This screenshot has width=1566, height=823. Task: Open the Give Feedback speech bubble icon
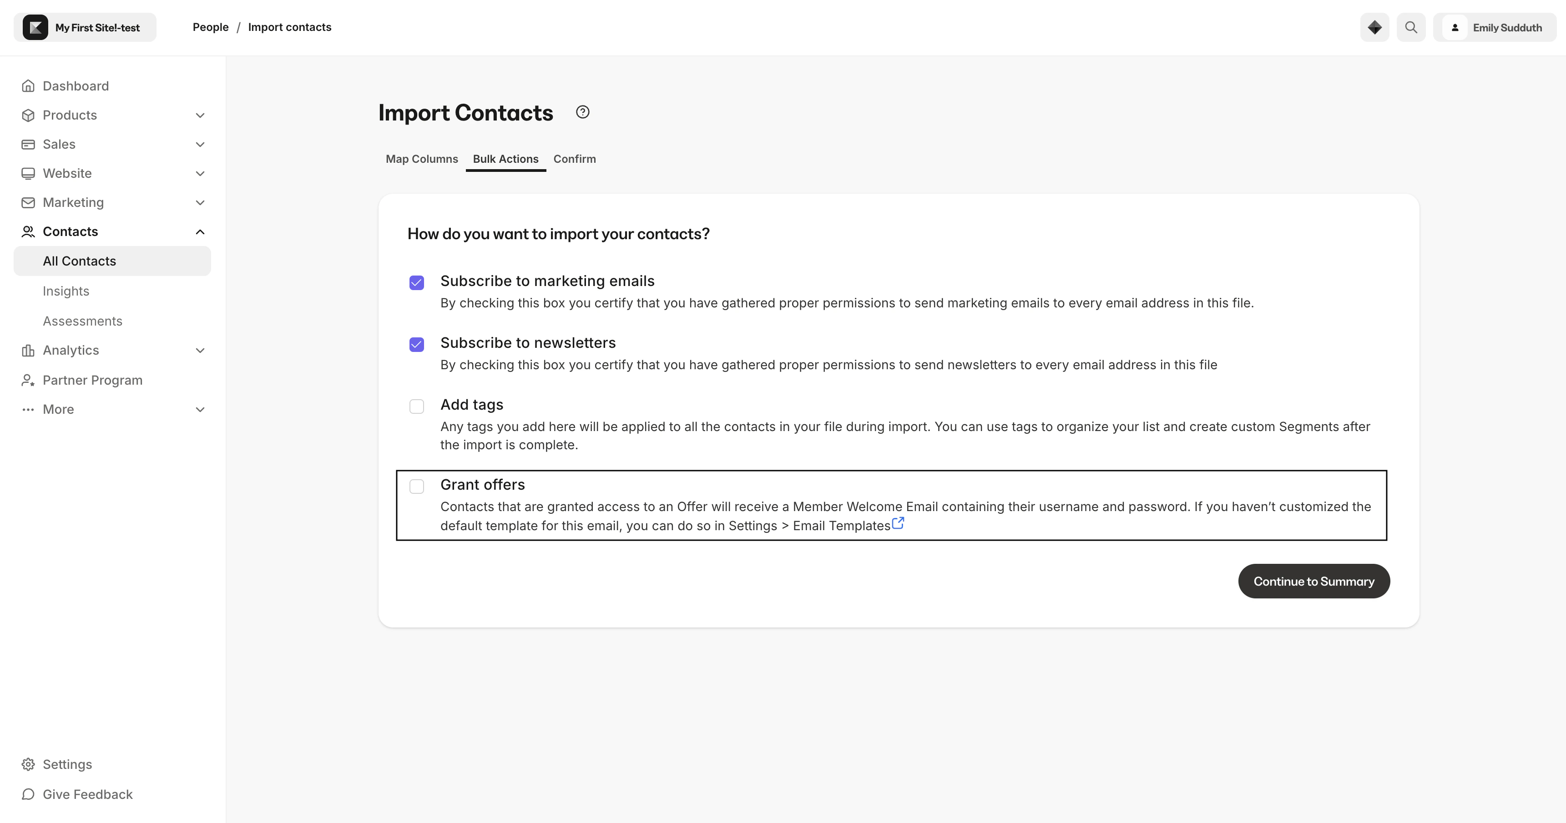tap(28, 794)
